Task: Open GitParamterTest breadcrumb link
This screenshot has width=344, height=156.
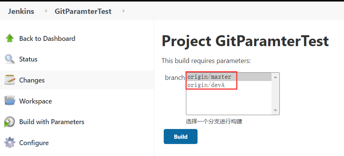Action: [83, 11]
